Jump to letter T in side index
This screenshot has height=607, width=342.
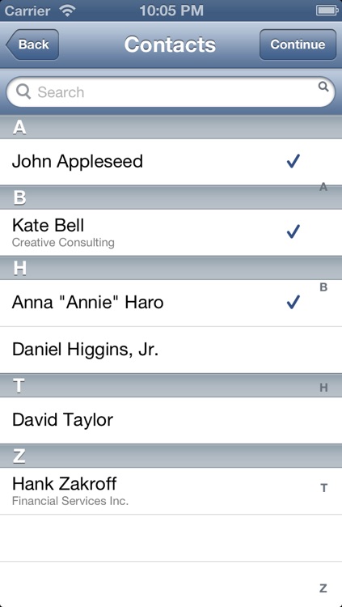click(323, 488)
